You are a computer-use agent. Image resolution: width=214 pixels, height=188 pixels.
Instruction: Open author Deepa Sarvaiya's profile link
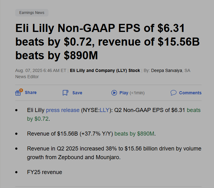click(x=167, y=71)
